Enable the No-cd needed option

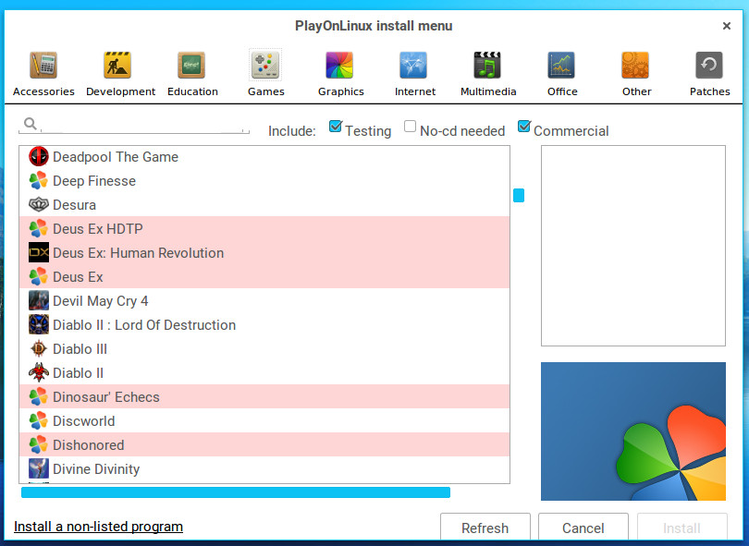point(411,127)
